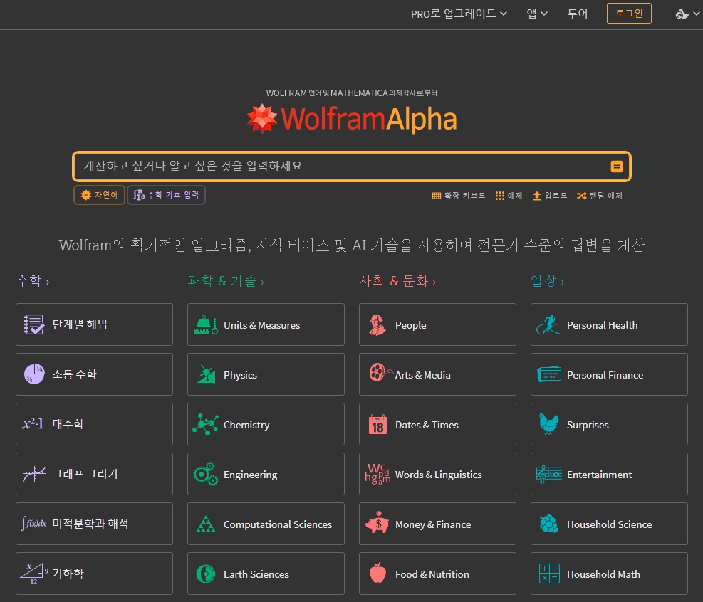Viewport: 703px width, 602px height.
Task: Click the Algebra (대수학) x²-1 icon
Action: [x=33, y=423]
